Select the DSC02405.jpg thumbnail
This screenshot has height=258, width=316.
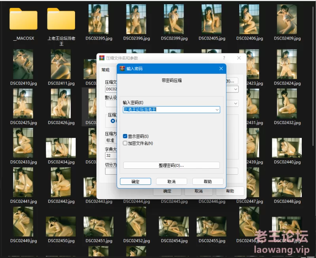(212, 19)
